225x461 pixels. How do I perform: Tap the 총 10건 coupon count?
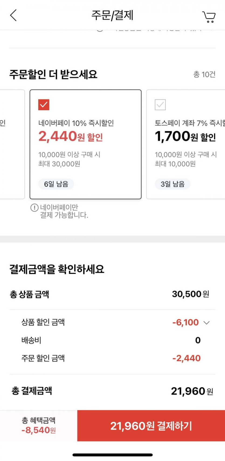204,74
